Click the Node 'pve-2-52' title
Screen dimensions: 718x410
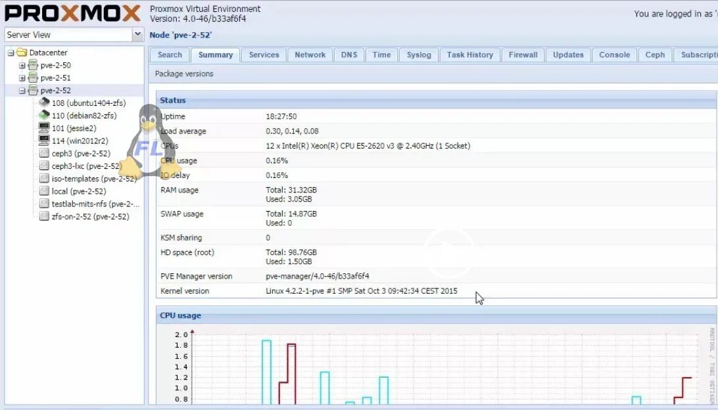pyautogui.click(x=181, y=35)
